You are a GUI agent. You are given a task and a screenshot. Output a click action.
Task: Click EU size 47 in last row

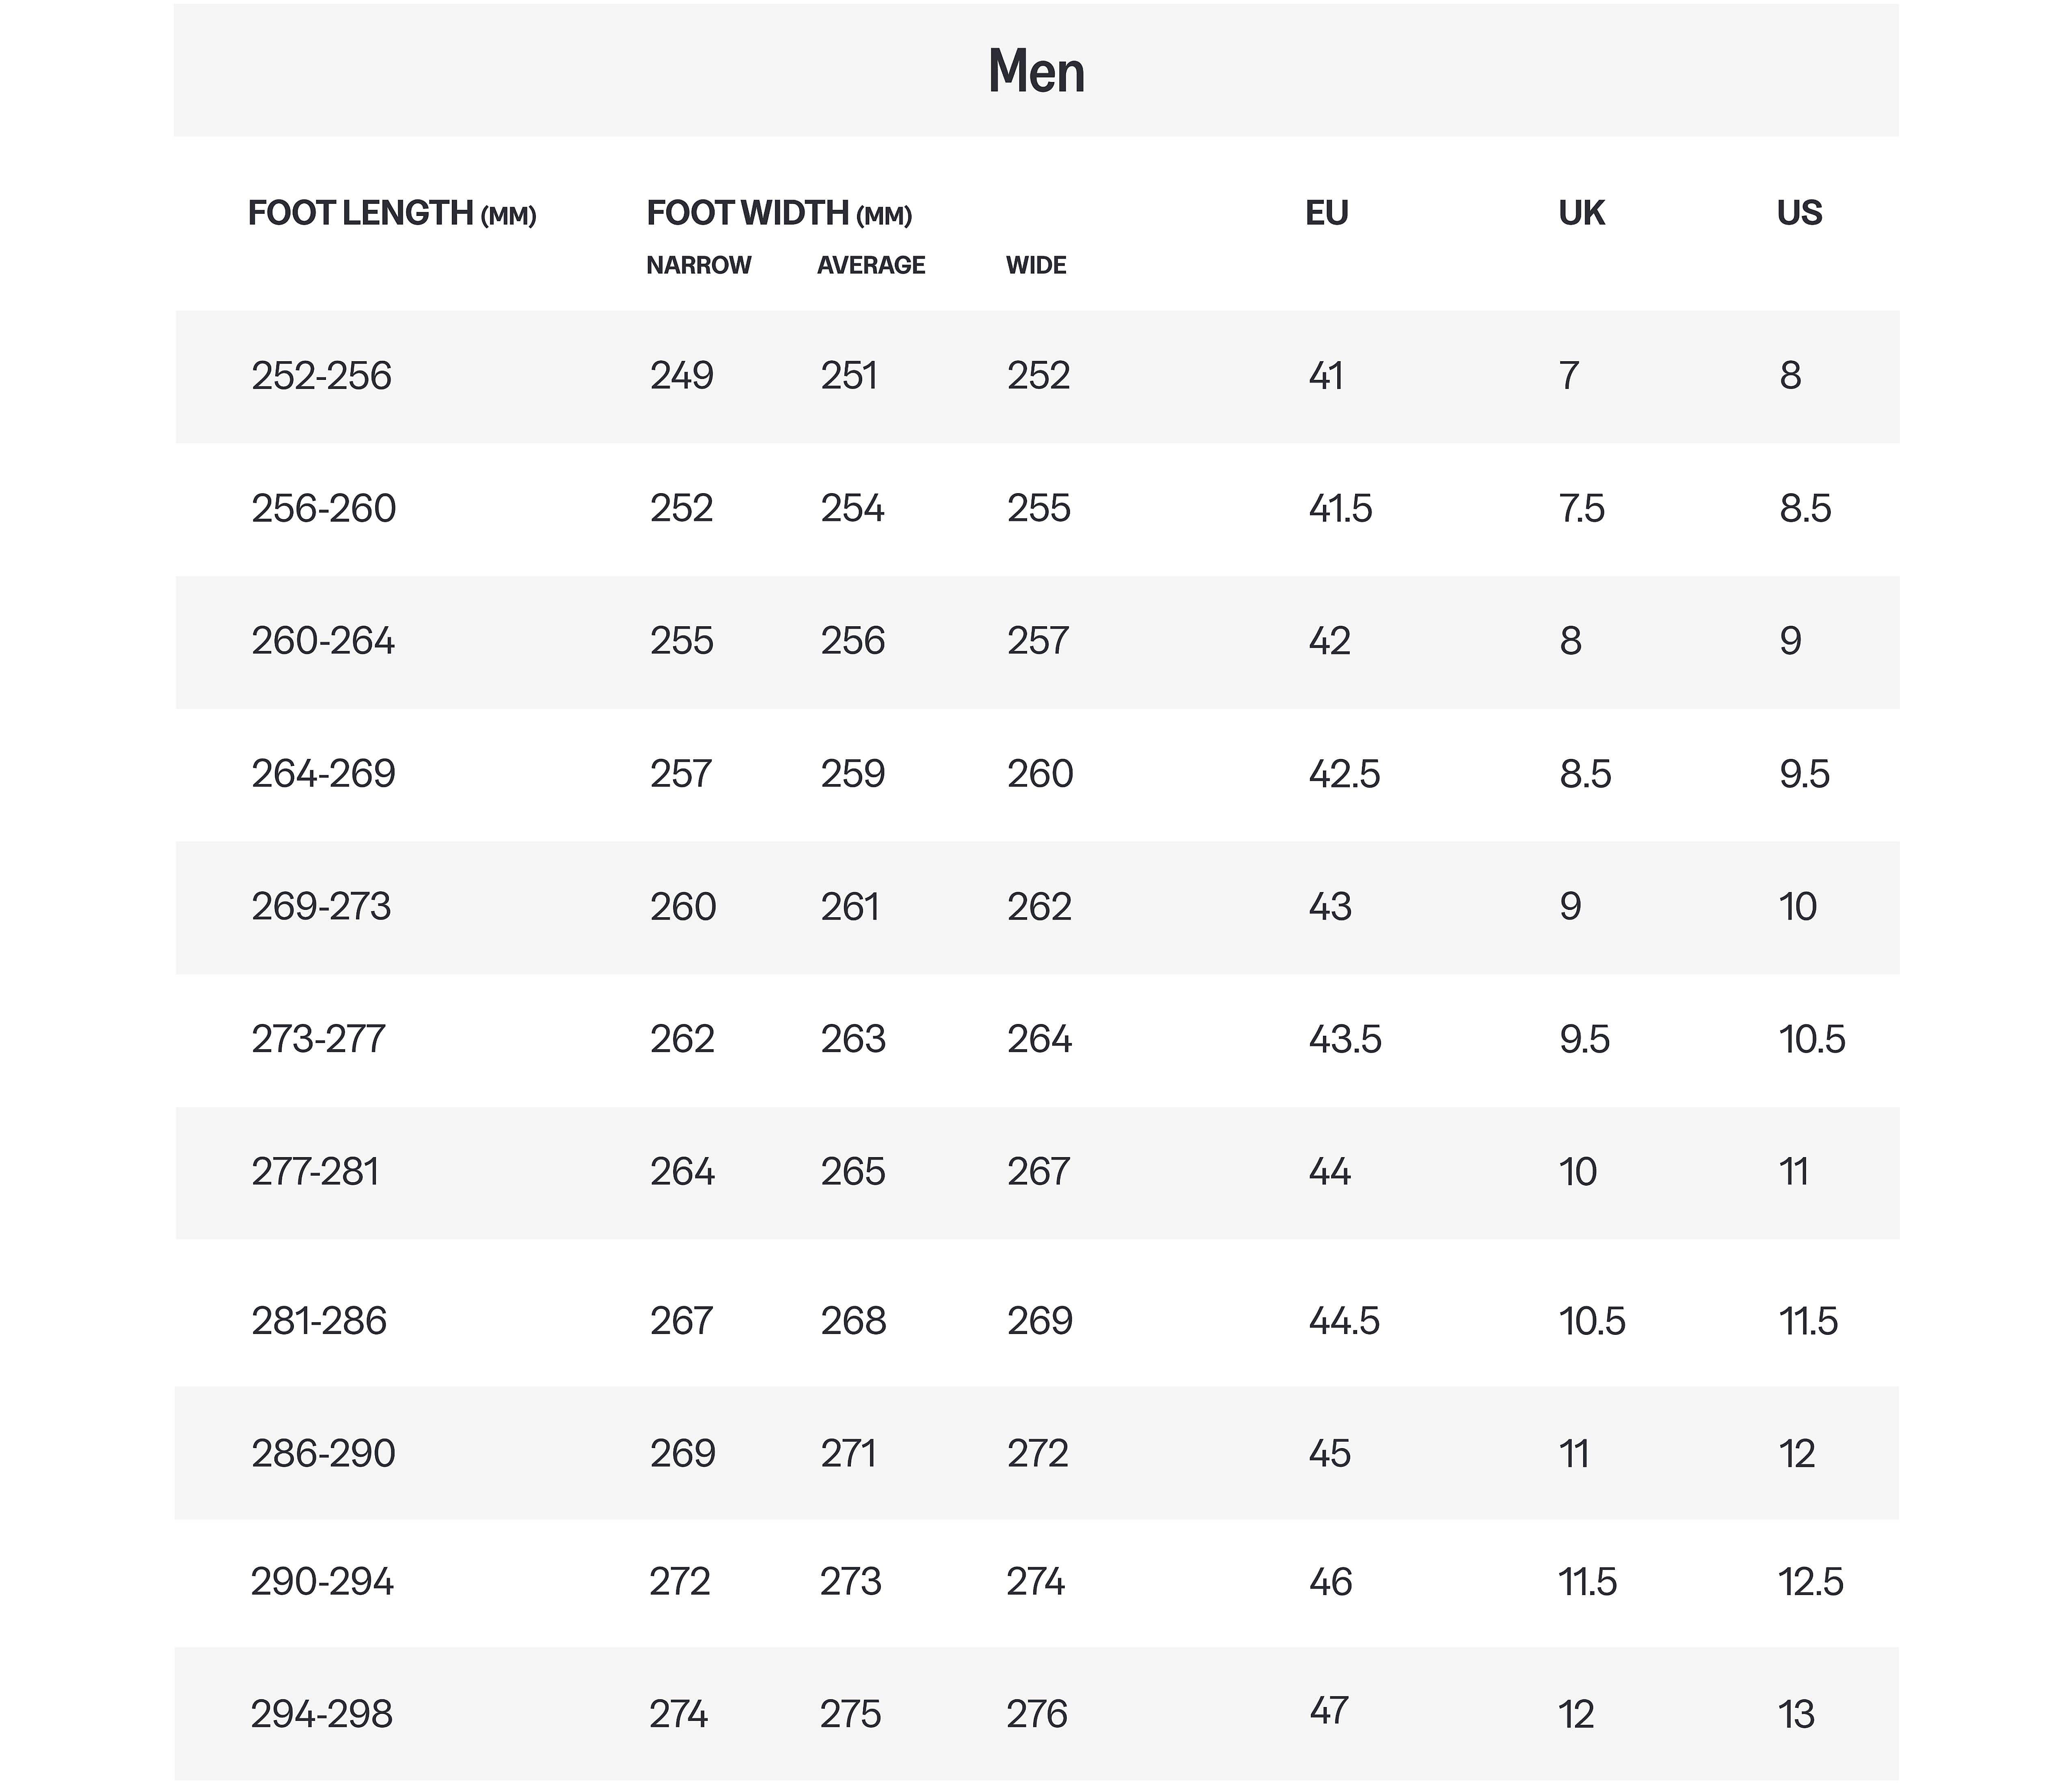1329,1711
